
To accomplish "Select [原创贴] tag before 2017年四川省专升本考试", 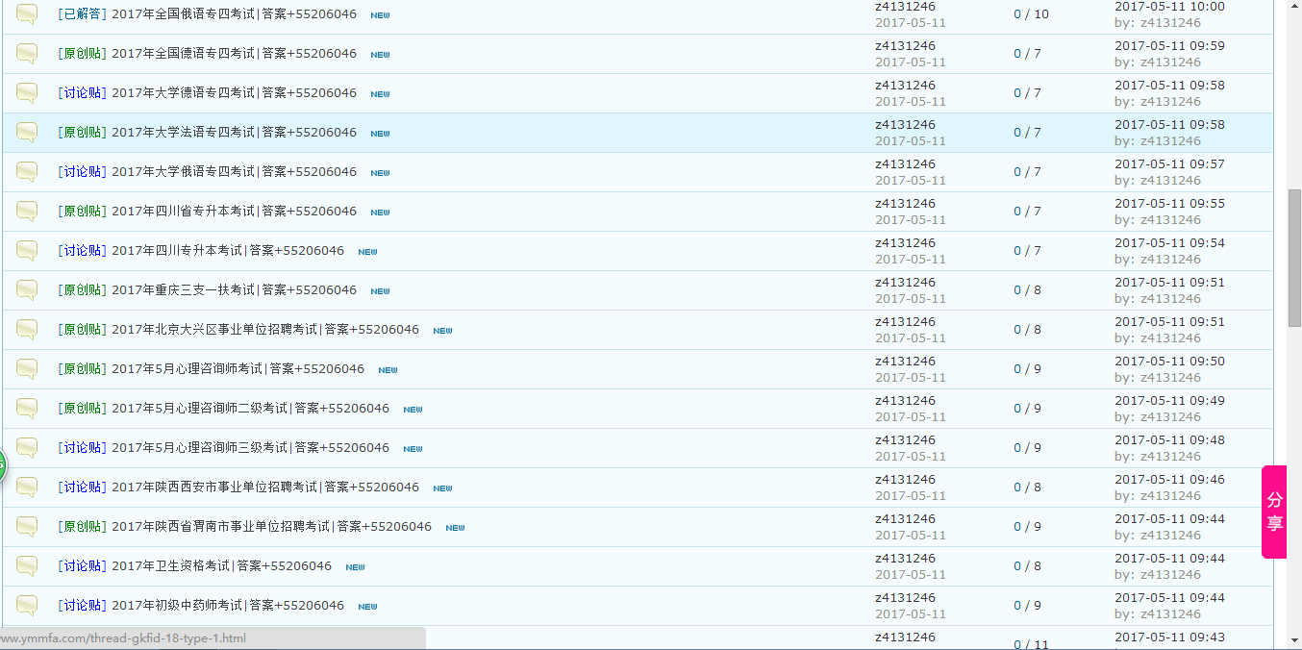I will coord(82,212).
